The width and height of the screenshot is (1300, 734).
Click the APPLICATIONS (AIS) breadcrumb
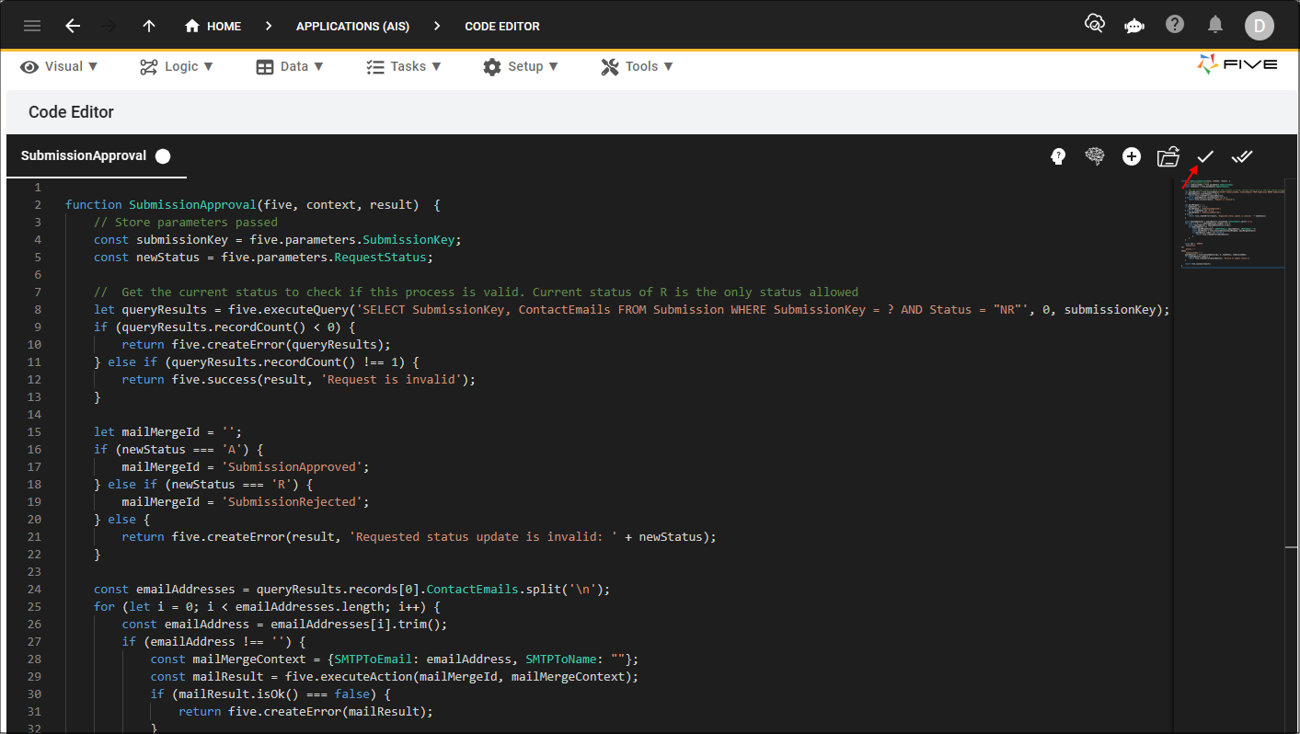click(352, 26)
